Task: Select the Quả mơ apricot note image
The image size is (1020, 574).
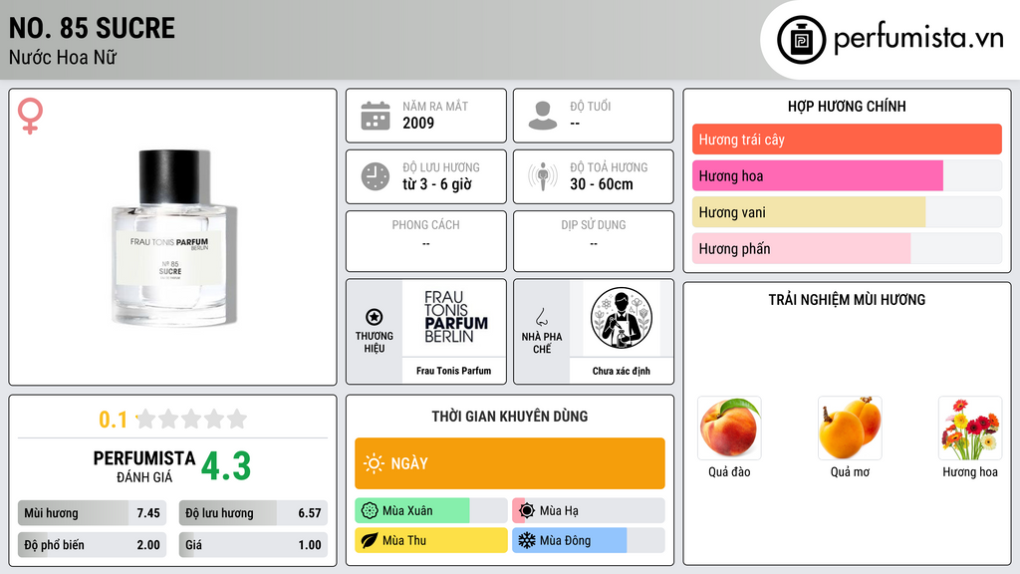Action: tap(850, 429)
